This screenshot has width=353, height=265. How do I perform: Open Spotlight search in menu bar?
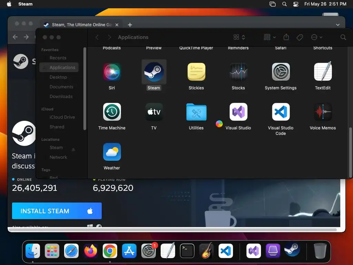click(284, 4)
